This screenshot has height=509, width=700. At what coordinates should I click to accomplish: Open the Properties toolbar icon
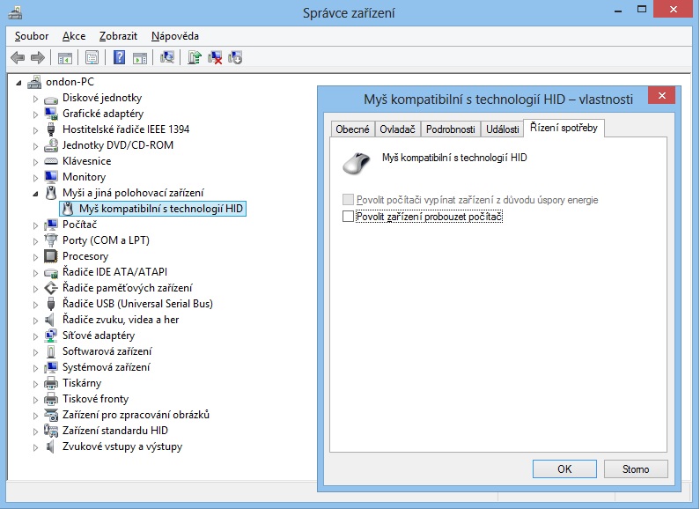(92, 57)
